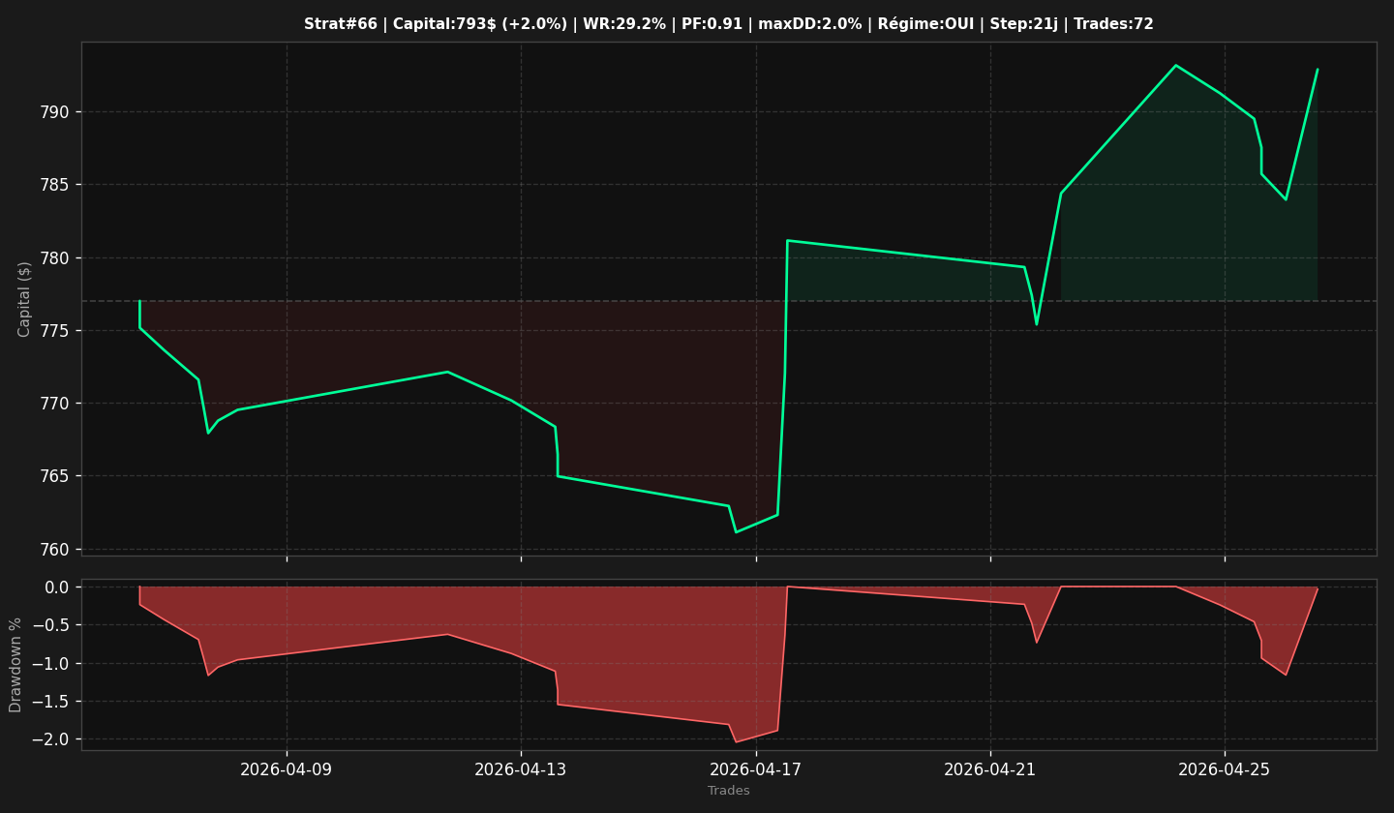Click the 2026-04-21 date label
Image resolution: width=1394 pixels, height=813 pixels.
[990, 769]
